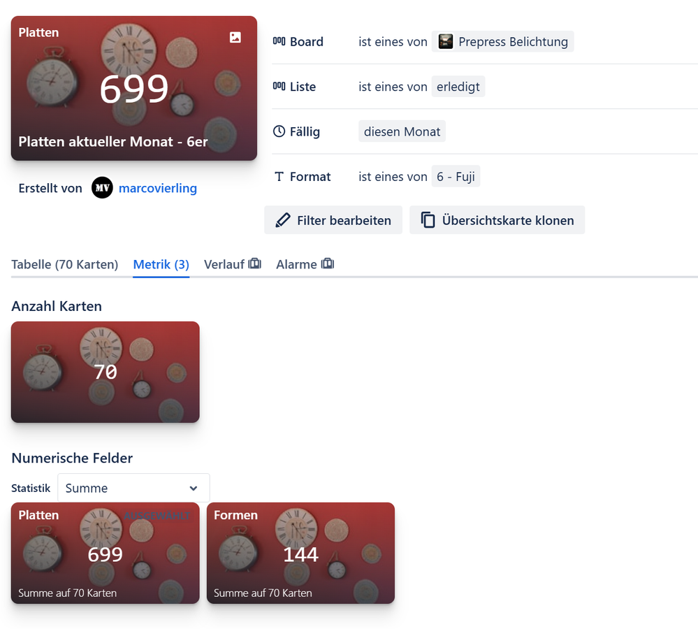This screenshot has height=629, width=698.
Task: Click the 6 - Fuji format chip
Action: pyautogui.click(x=456, y=177)
